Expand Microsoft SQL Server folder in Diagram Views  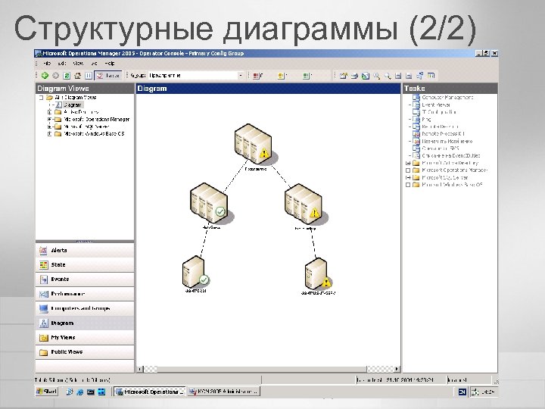tap(49, 126)
